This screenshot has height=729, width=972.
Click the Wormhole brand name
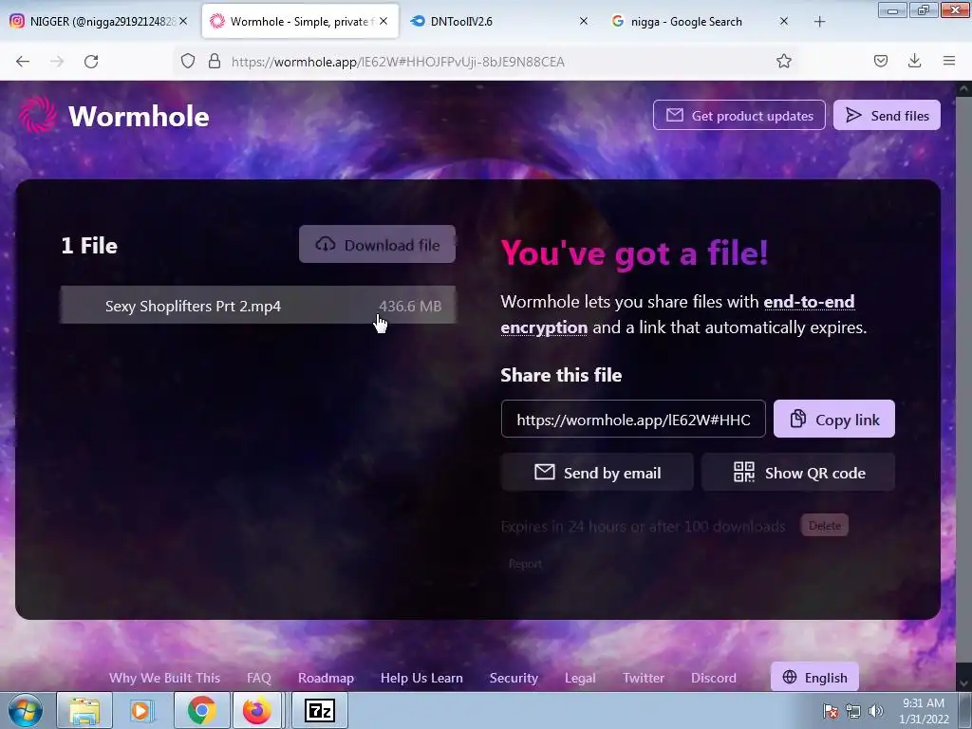tap(139, 117)
